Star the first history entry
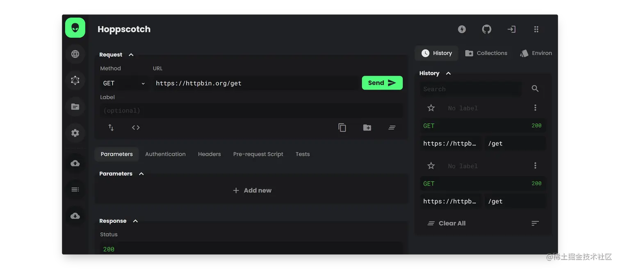 pyautogui.click(x=431, y=108)
